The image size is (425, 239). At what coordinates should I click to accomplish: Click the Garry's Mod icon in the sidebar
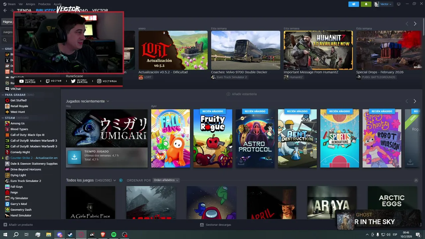7,204
